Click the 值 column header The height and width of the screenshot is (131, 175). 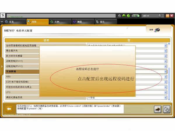(x=129, y=40)
